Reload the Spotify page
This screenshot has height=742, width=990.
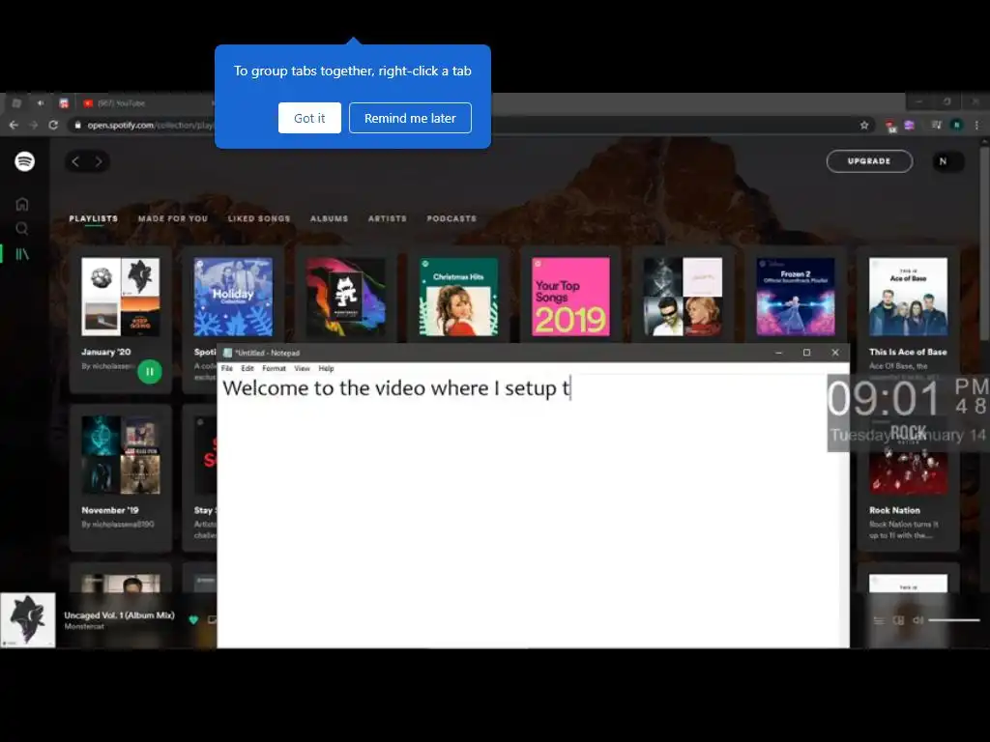54,125
